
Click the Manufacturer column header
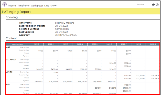(17, 44)
